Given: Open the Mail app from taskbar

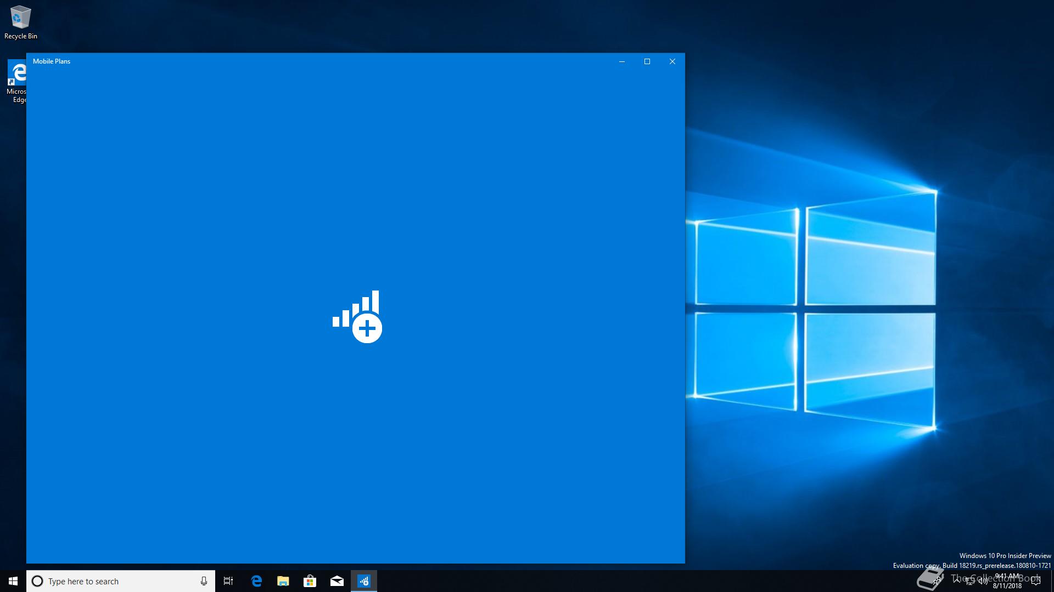Looking at the screenshot, I should (337, 581).
